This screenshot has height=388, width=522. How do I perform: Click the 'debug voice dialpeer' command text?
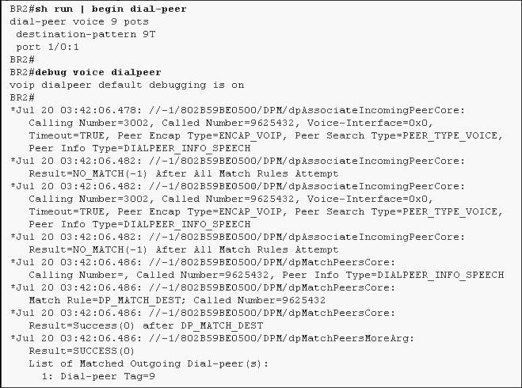(x=98, y=72)
